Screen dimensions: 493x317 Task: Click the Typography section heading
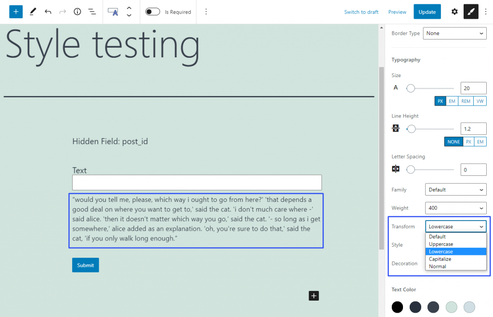(406, 60)
